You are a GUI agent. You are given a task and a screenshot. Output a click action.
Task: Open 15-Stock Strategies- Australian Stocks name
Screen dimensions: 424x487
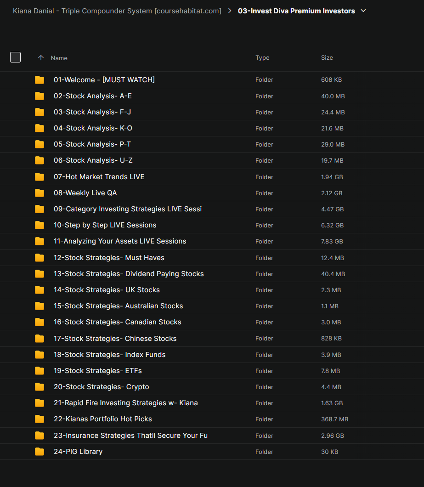coord(119,306)
